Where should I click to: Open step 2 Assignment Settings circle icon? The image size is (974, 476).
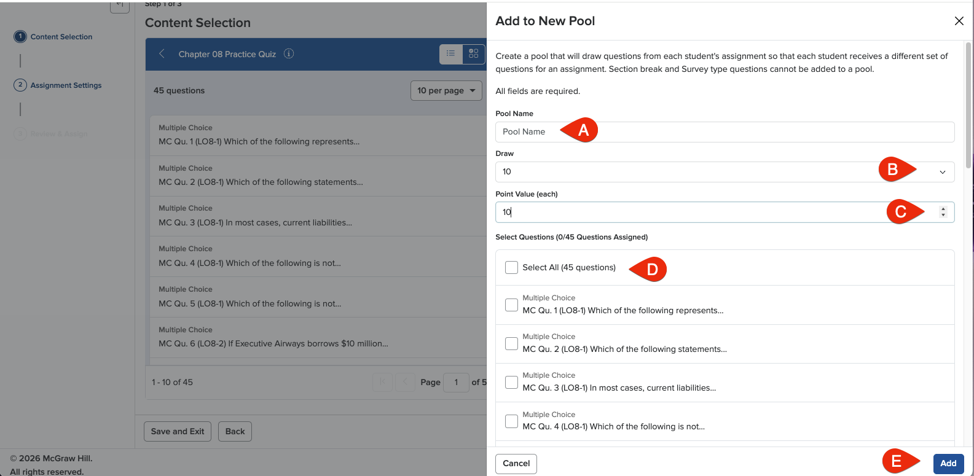tap(20, 85)
